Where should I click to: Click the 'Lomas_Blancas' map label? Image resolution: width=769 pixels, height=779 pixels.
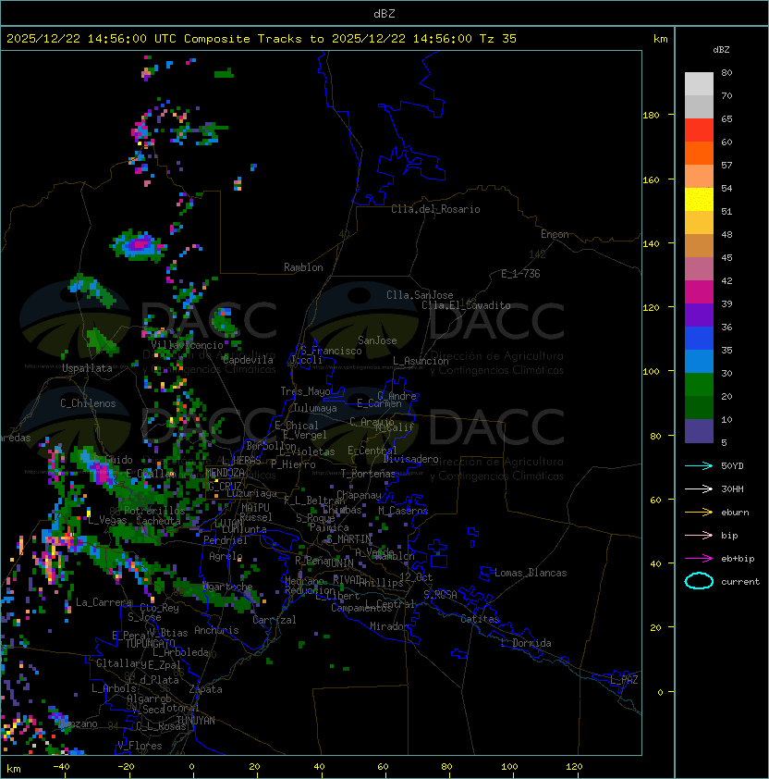(531, 574)
